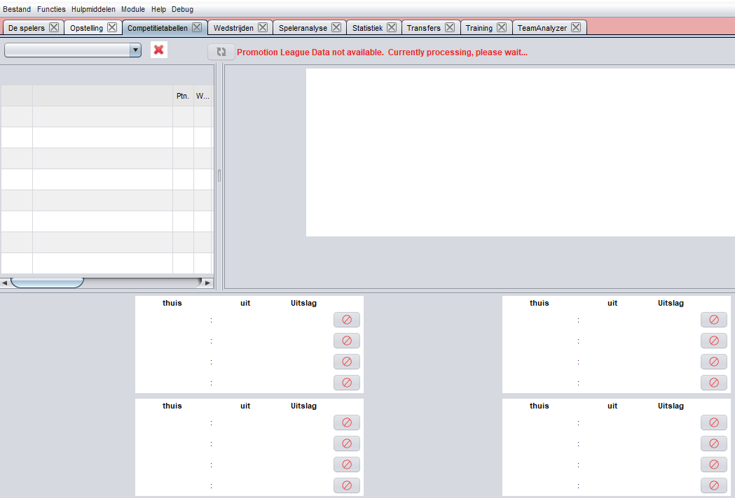The width and height of the screenshot is (735, 498).
Task: Close the Competitietabellen tab
Action: click(x=197, y=27)
